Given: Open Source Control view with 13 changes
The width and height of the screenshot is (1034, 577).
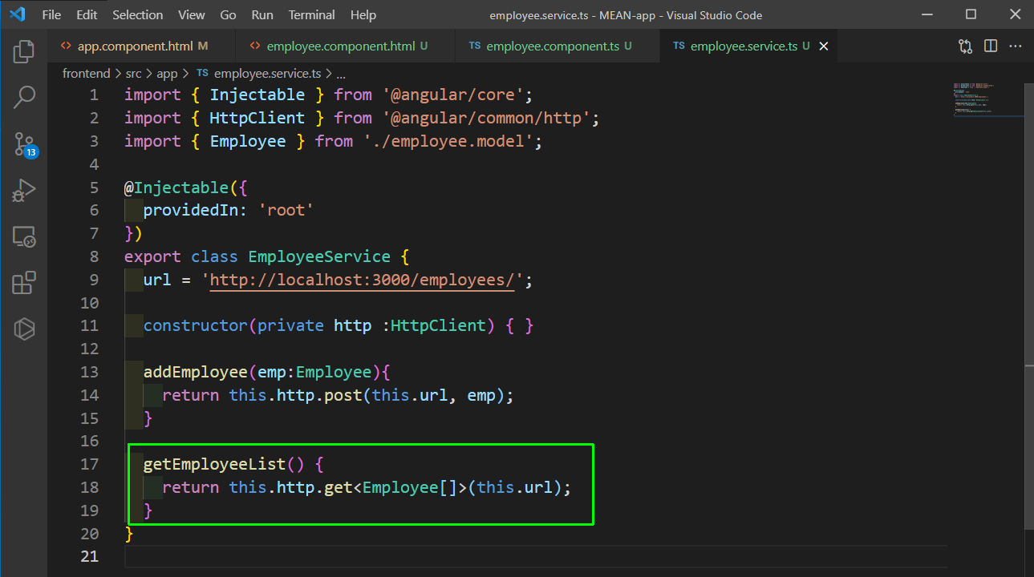Looking at the screenshot, I should pyautogui.click(x=25, y=145).
